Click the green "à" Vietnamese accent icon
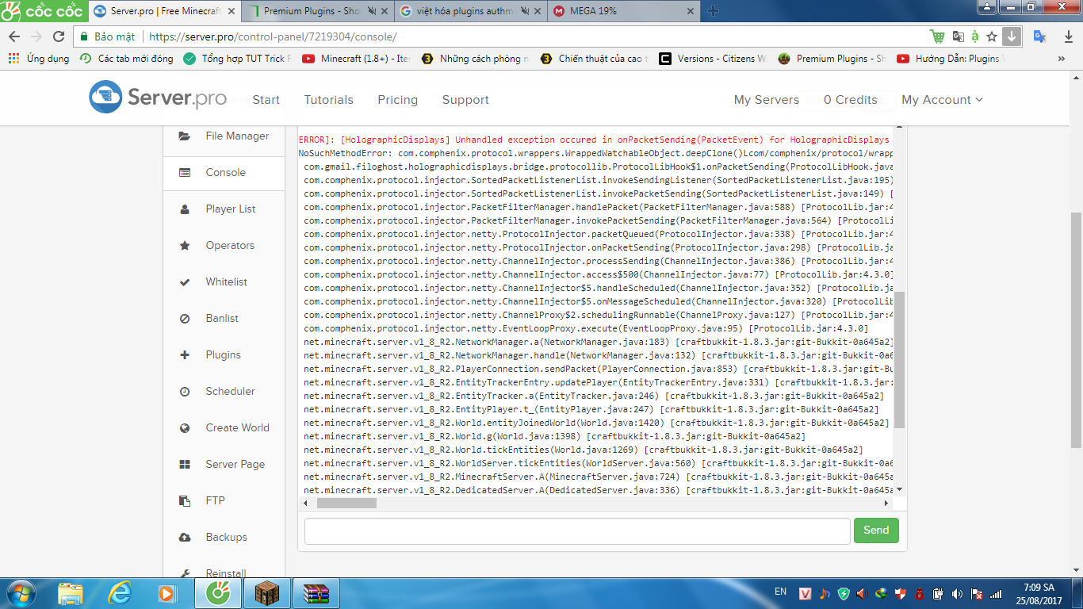This screenshot has height=609, width=1083. click(x=975, y=36)
